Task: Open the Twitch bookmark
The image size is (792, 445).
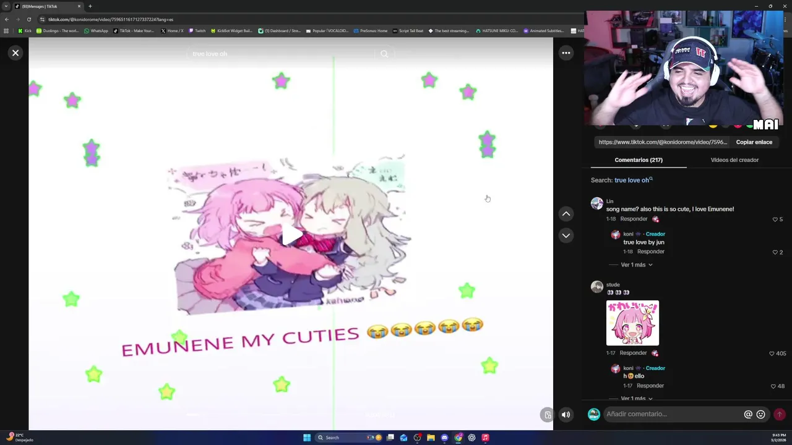Action: tap(197, 31)
